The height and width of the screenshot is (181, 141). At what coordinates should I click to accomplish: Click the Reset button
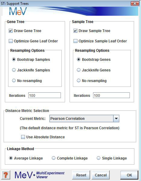tap(81, 175)
